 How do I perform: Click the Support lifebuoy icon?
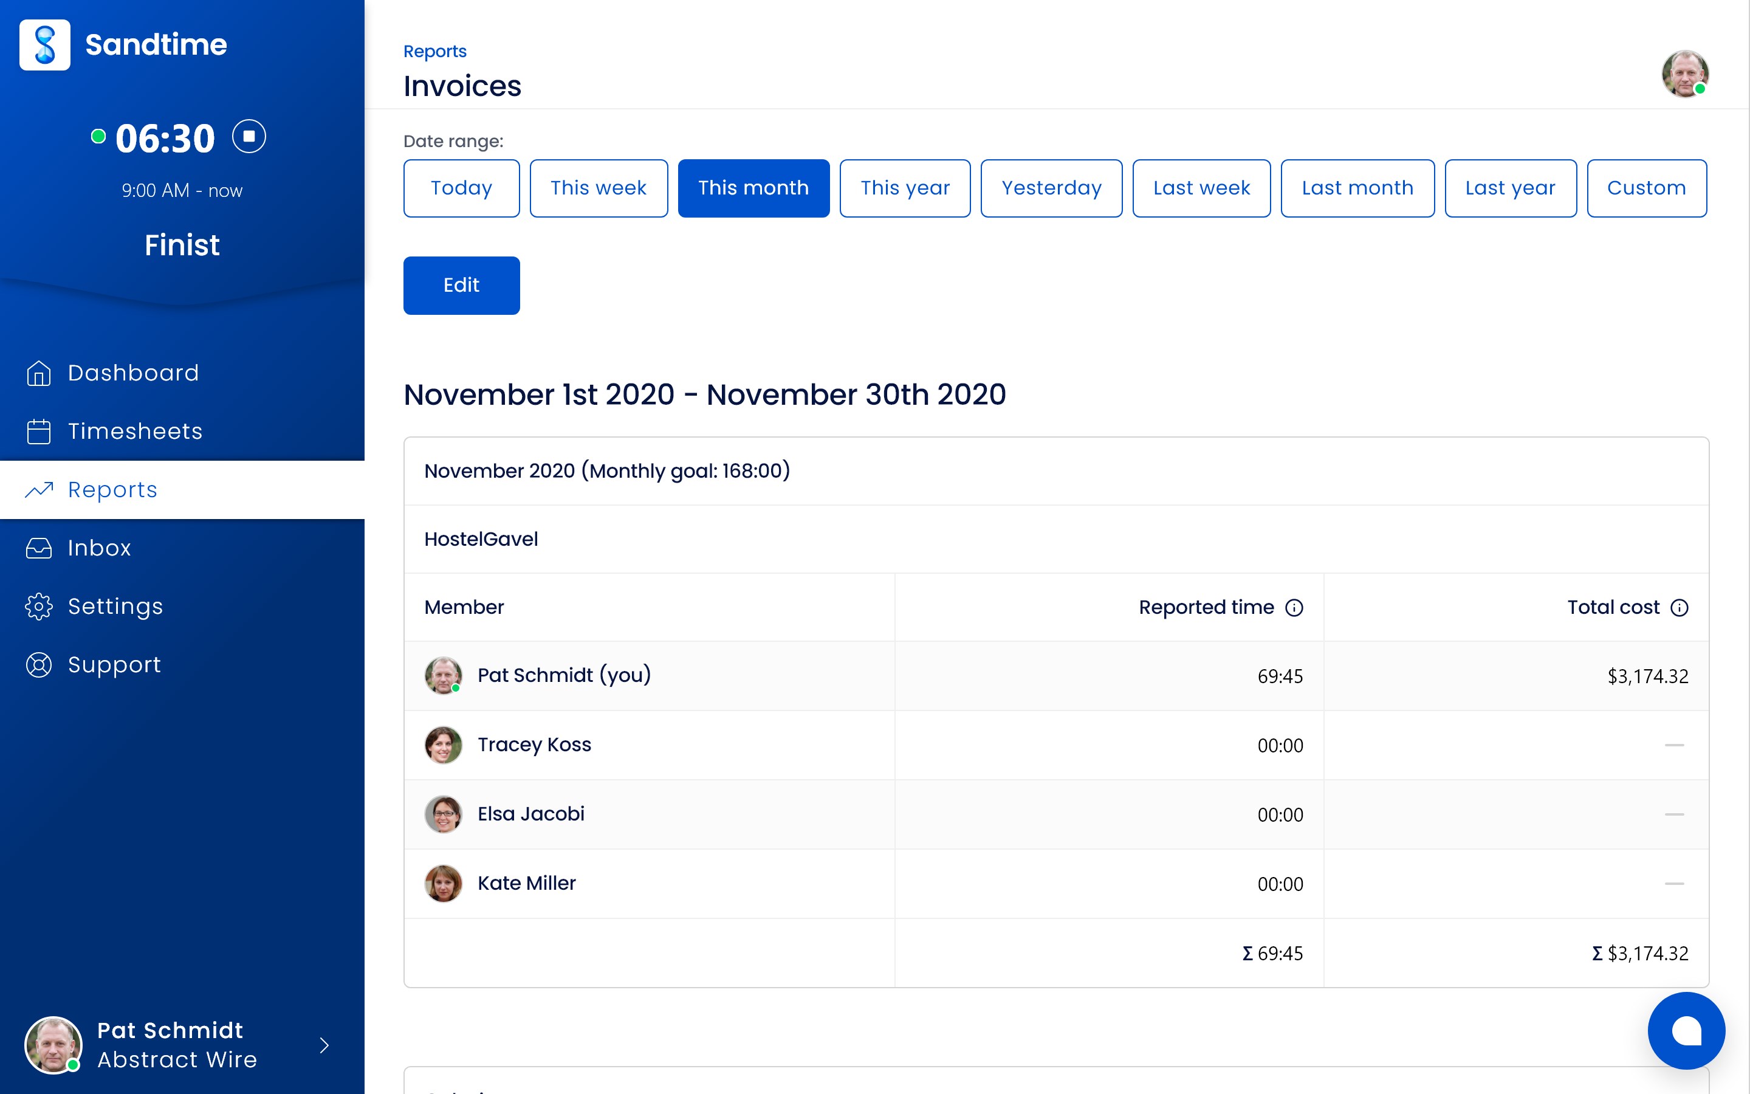[x=39, y=665]
